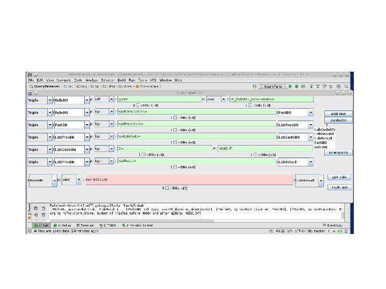Viewport: 386px width, 289px height.
Task: Open ?LabResult object dropdown in hasResult row
Action: 310,162
